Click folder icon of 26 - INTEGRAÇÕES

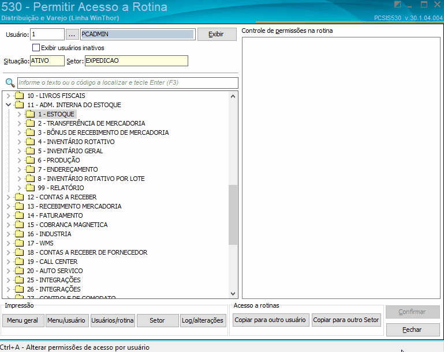point(19,289)
